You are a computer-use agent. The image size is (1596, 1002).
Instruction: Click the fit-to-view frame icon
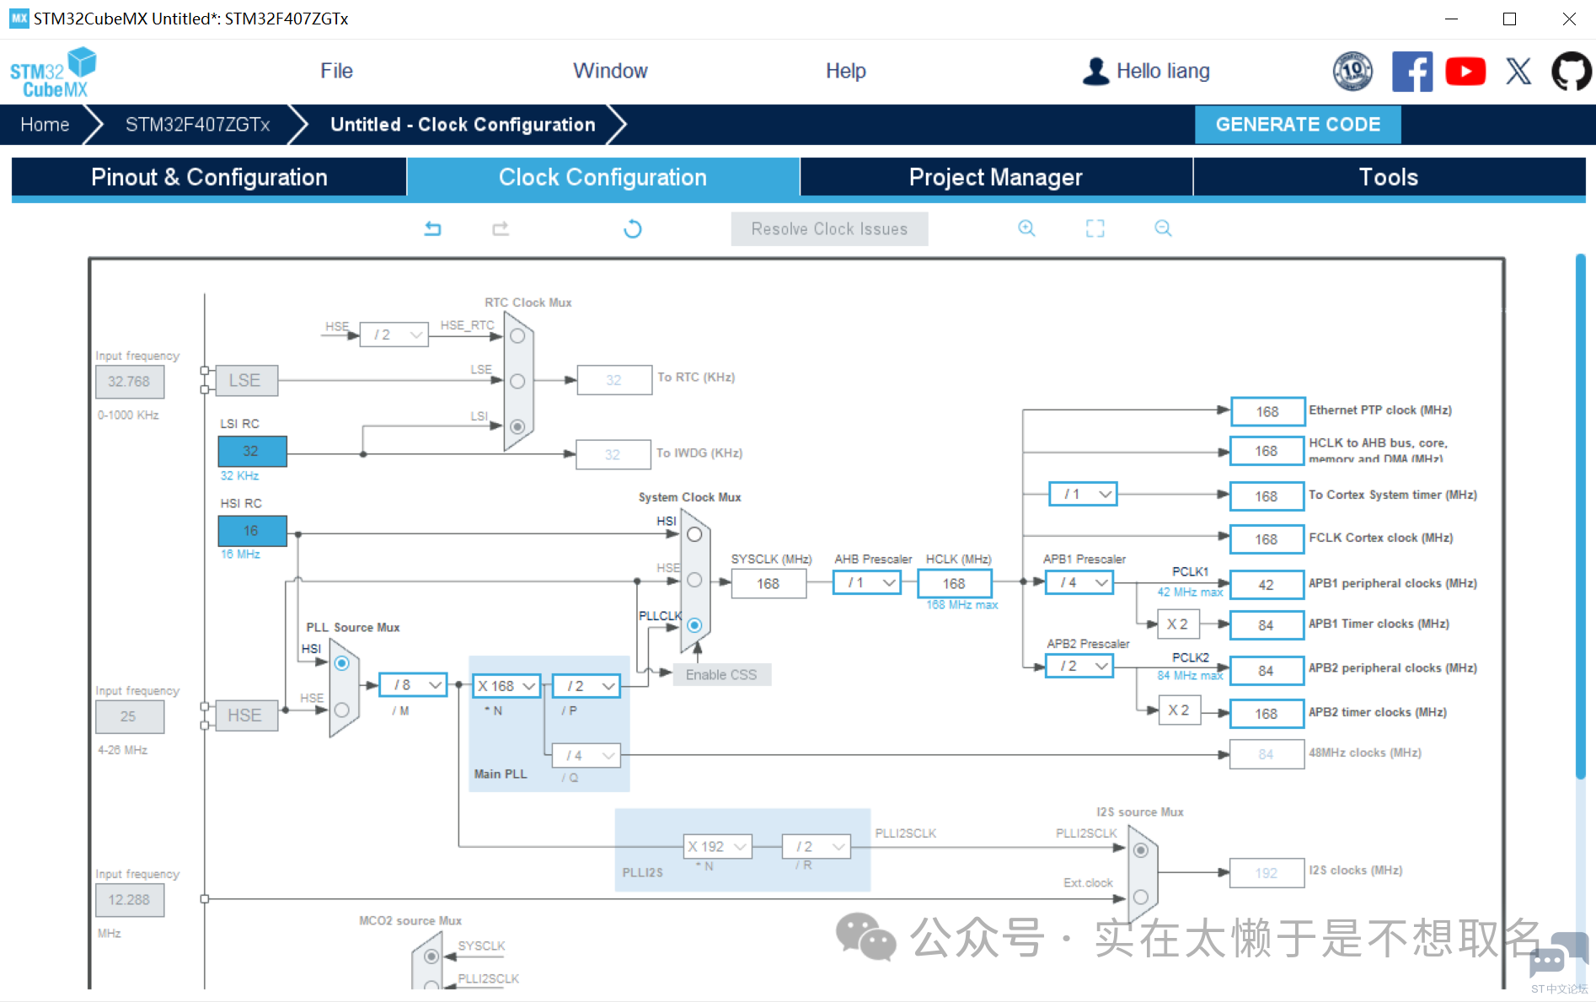[1095, 228]
